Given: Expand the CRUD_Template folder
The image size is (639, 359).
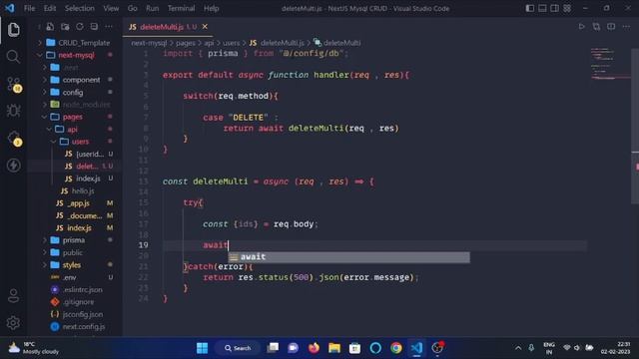Looking at the screenshot, I should 76,43.
